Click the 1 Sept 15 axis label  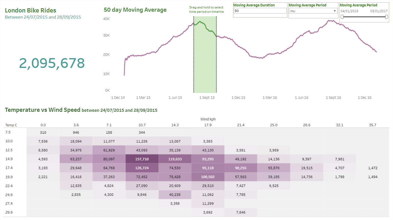point(207,98)
